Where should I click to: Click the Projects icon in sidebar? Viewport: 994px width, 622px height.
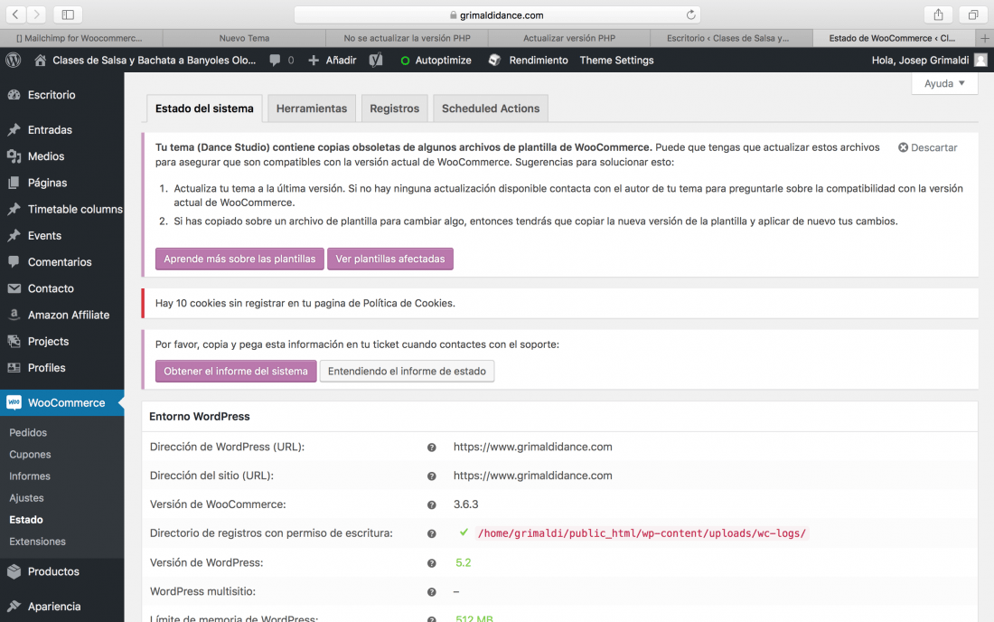point(14,341)
